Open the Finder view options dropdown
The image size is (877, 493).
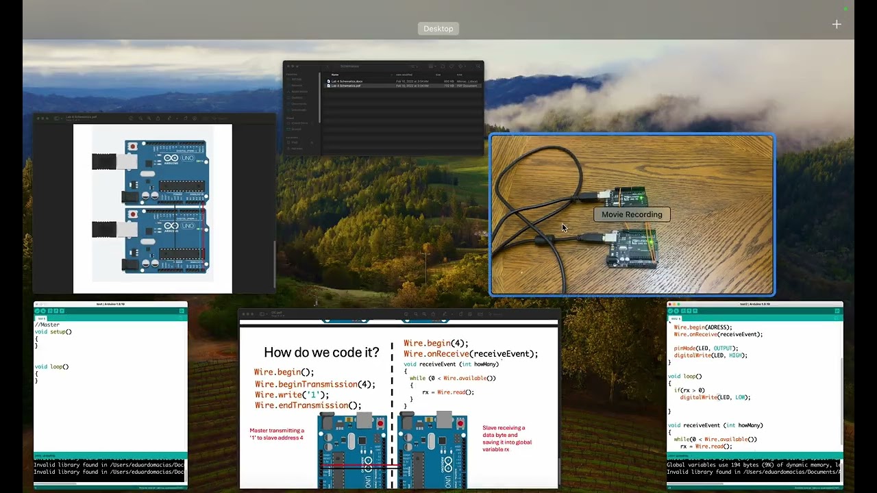[x=415, y=66]
